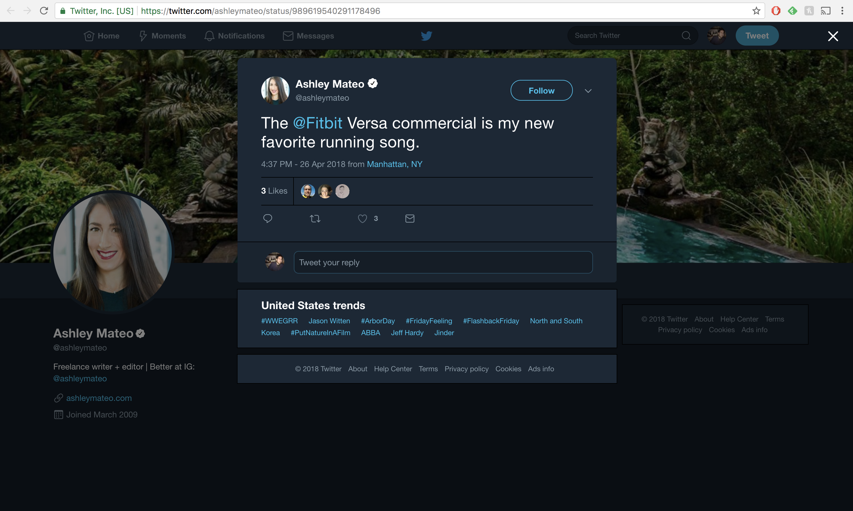Open @ashleymateo Instagram mention in bio
This screenshot has width=853, height=511.
80,379
